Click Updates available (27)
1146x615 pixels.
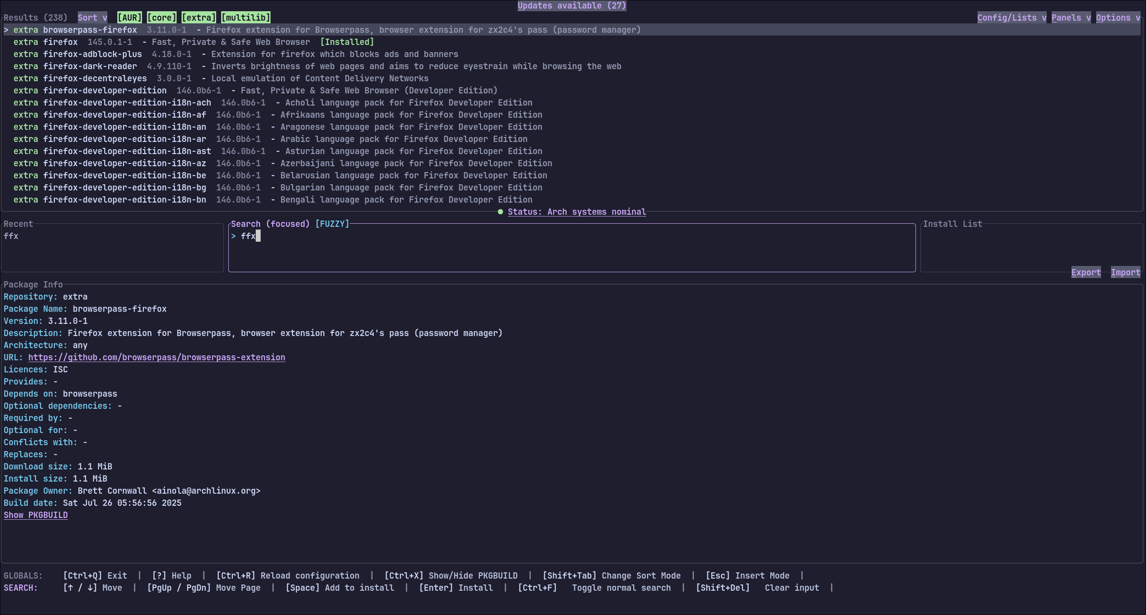571,6
